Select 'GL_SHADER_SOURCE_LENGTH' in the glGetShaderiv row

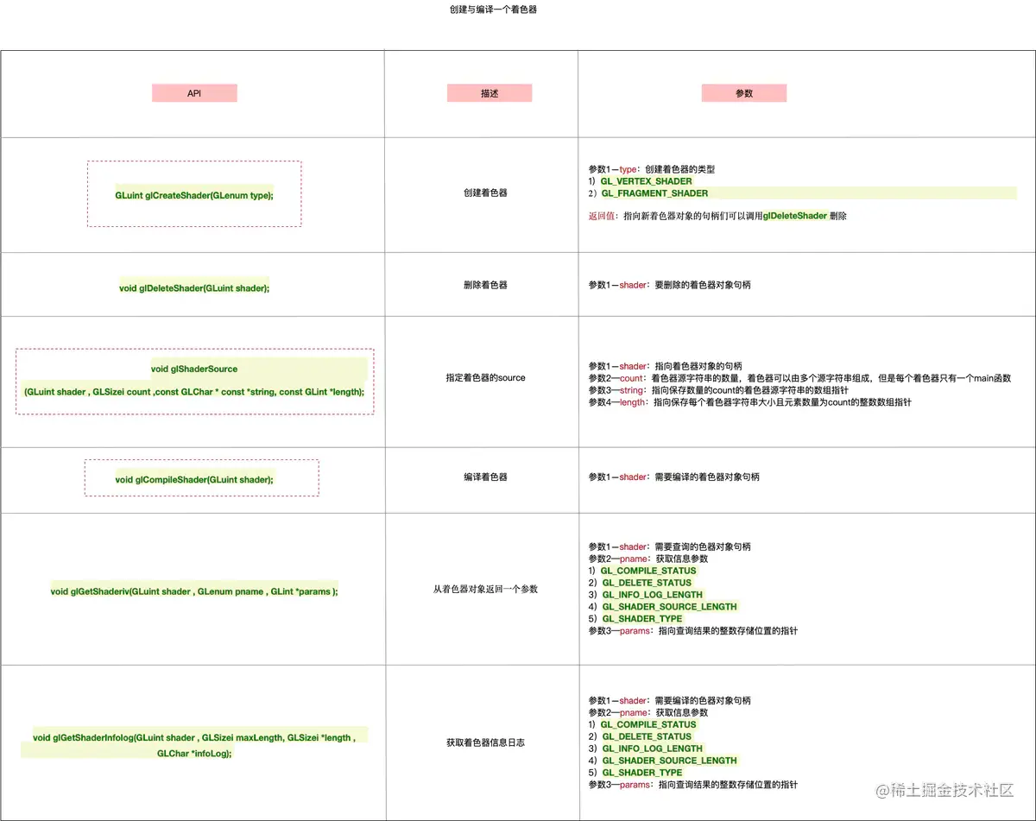670,607
